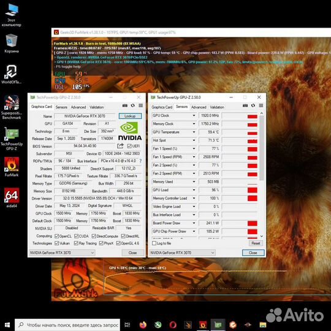The height and width of the screenshot is (331, 331).
Task: Toggle PhysX checkbox
Action: [x=101, y=243]
